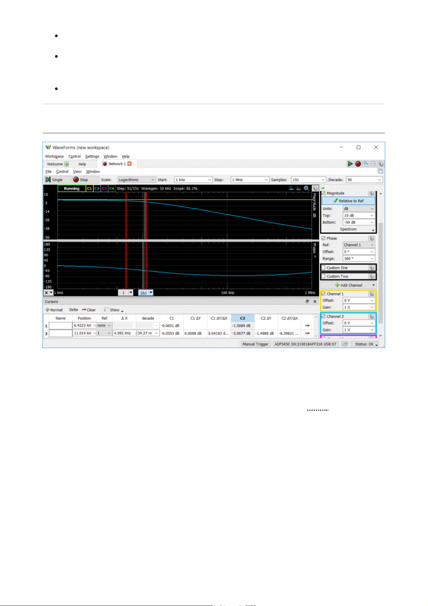The width and height of the screenshot is (428, 606).
Task: Open the top Settings menu
Action: coord(92,156)
